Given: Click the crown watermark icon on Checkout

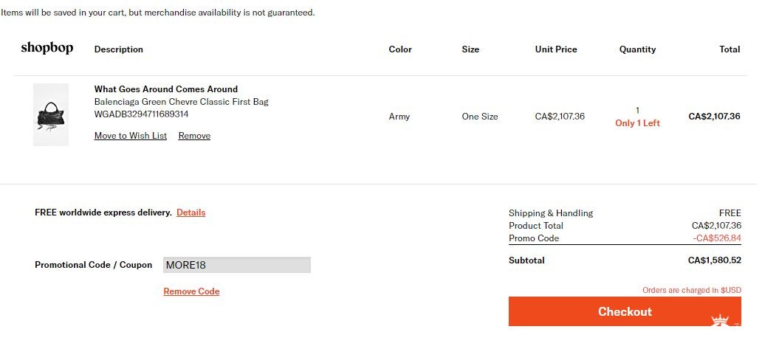Looking at the screenshot, I should 720,320.
